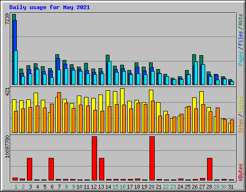The width and height of the screenshot is (246, 192).
Task: Click the tall red KBytes bar for day 20
Action: point(152,158)
